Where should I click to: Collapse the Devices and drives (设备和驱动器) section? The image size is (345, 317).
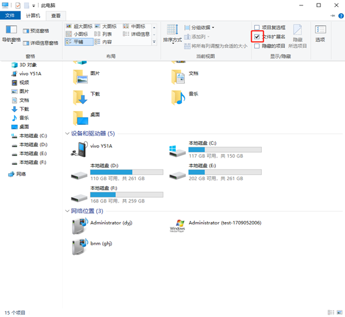(x=67, y=133)
